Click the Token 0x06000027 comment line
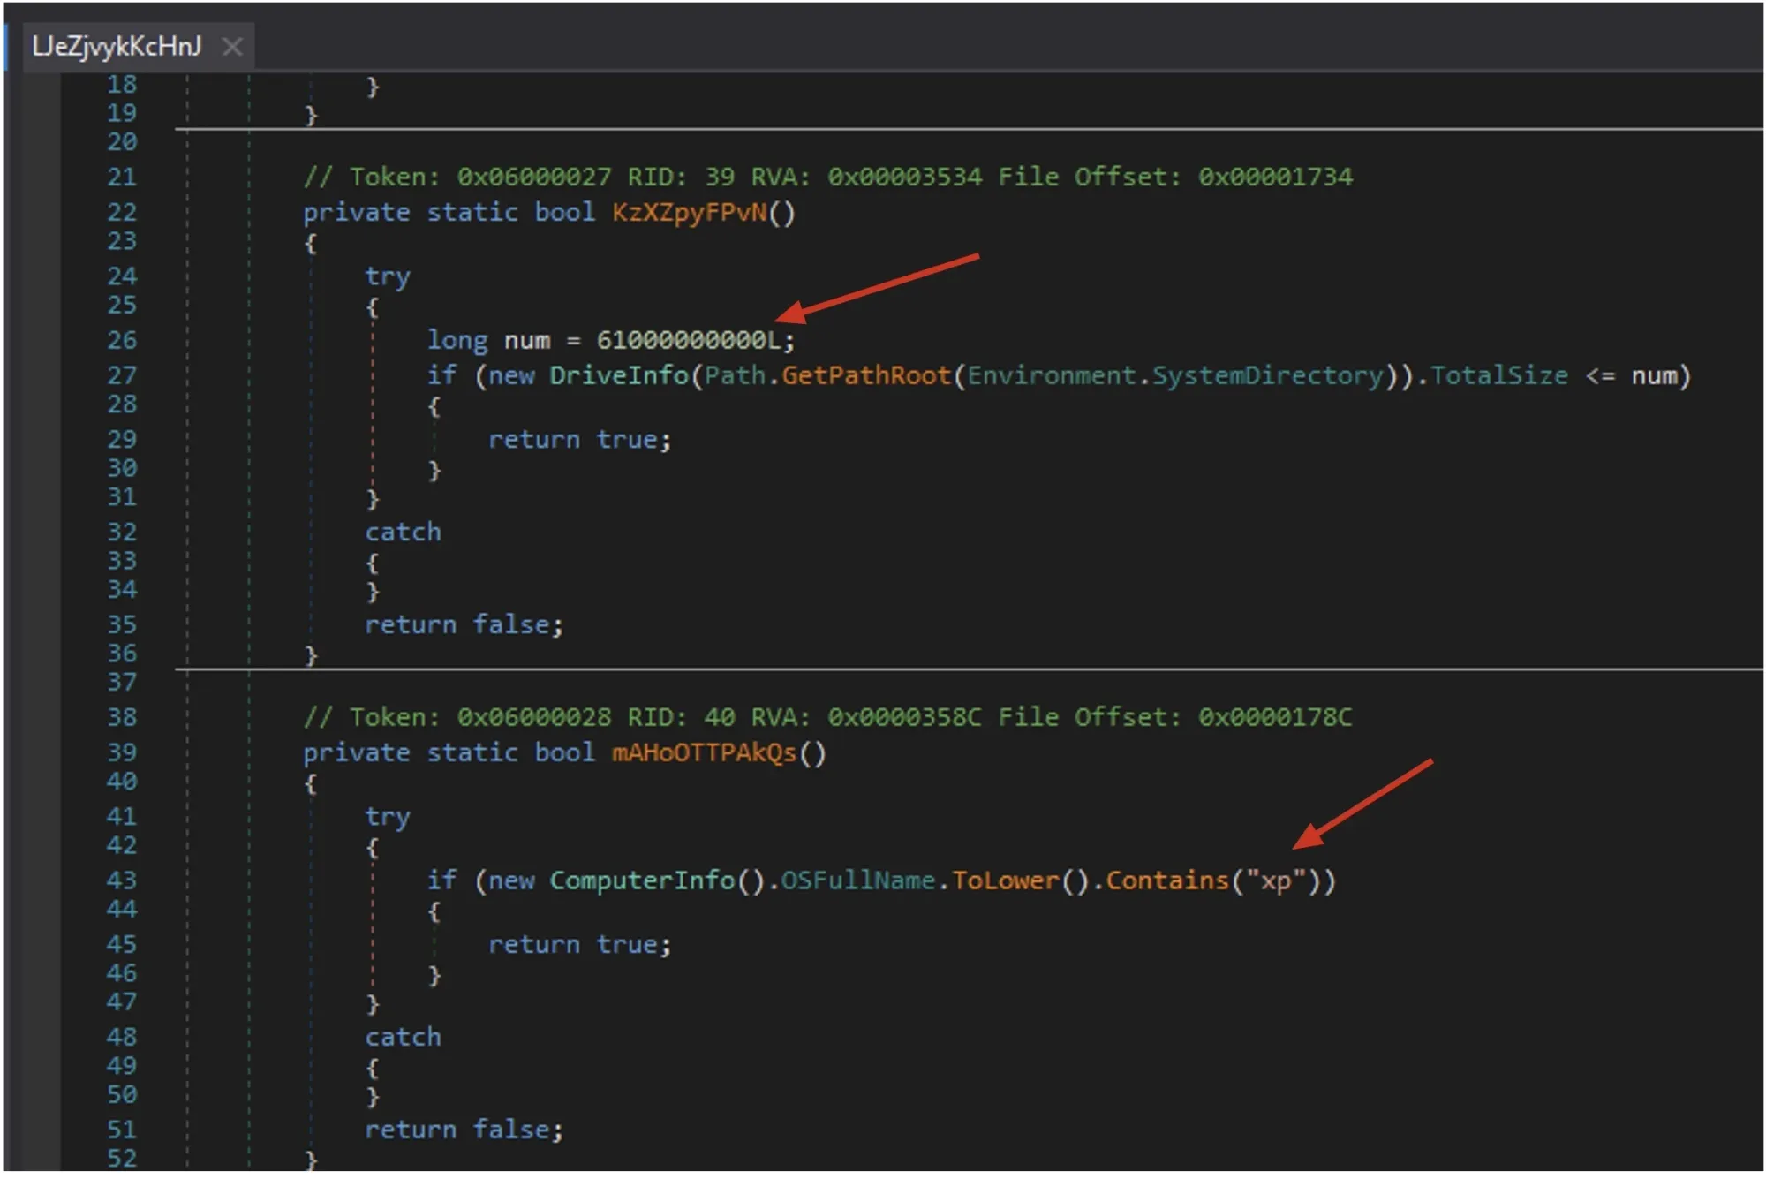The height and width of the screenshot is (1179, 1766). pyautogui.click(x=827, y=178)
